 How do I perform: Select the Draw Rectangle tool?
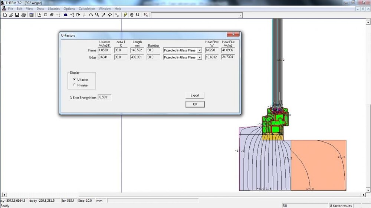click(x=46, y=15)
